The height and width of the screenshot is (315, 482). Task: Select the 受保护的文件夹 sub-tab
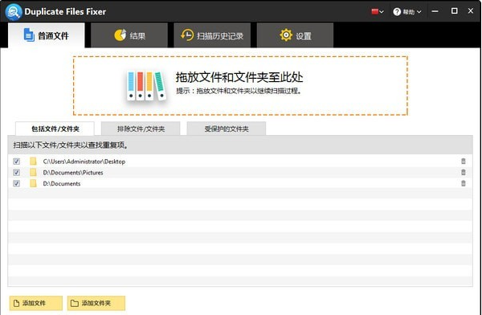point(227,129)
